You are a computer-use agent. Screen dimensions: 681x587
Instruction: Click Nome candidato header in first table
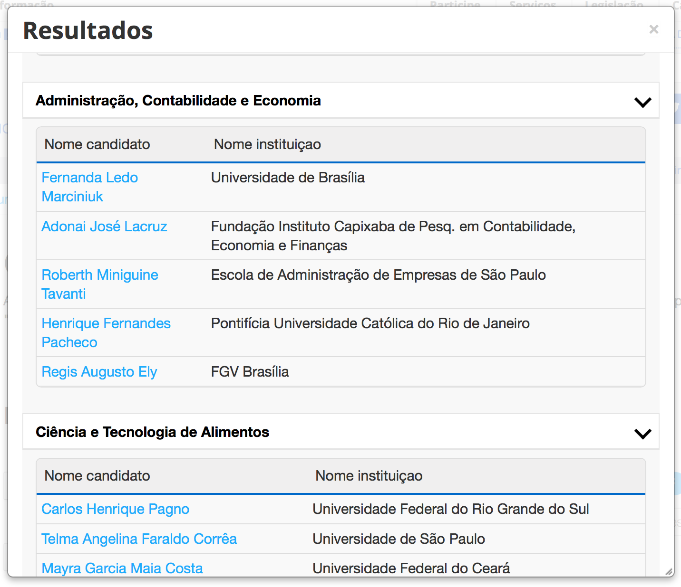click(x=97, y=144)
